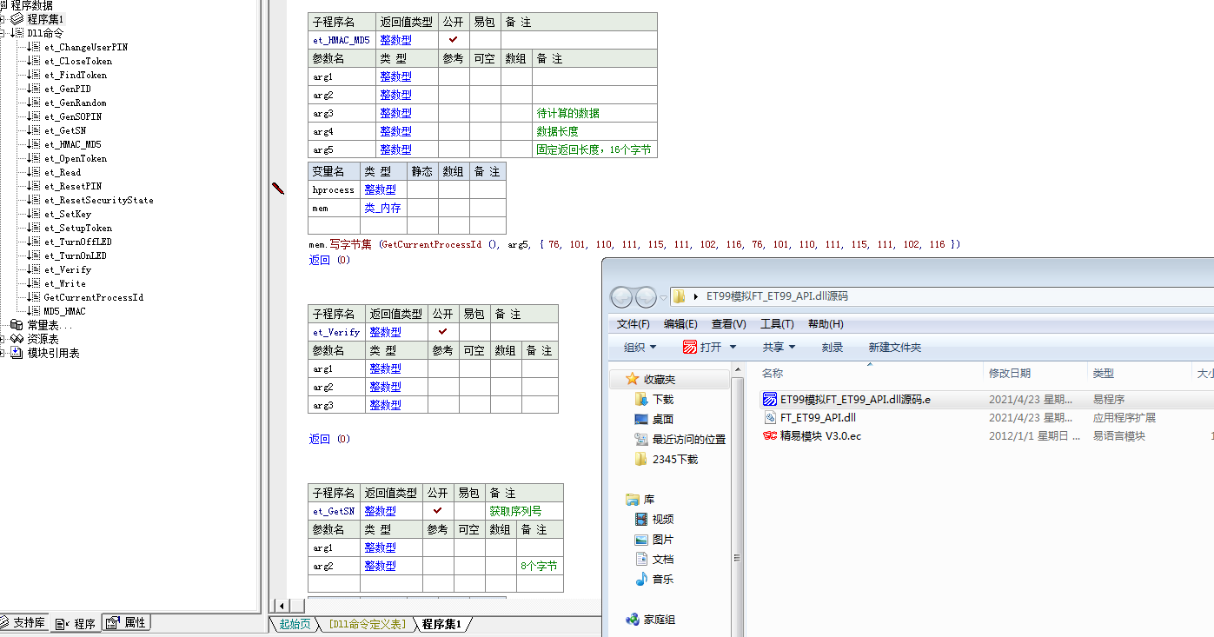Open the 帮助(H) menu
1214x637 pixels.
826,324
